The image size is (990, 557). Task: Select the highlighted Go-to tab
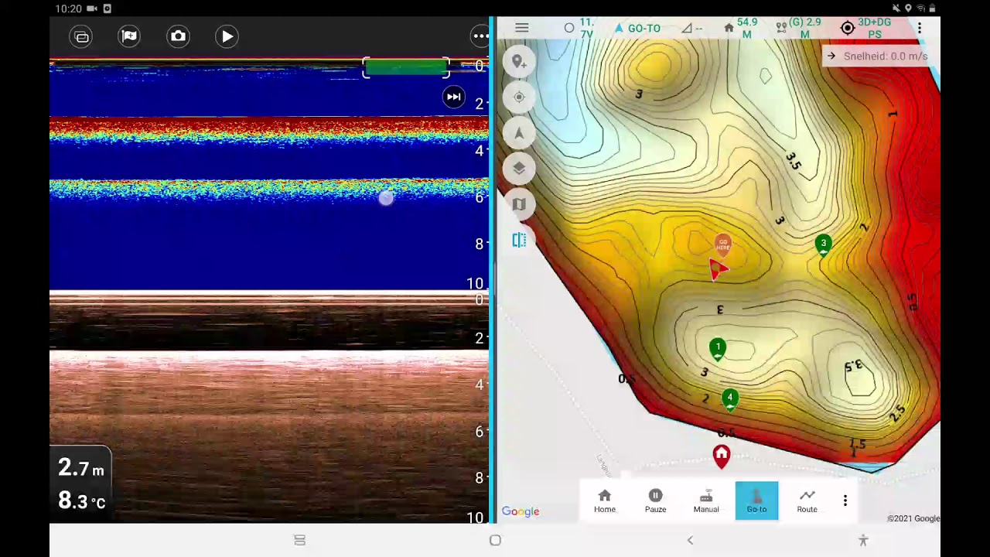[756, 501]
